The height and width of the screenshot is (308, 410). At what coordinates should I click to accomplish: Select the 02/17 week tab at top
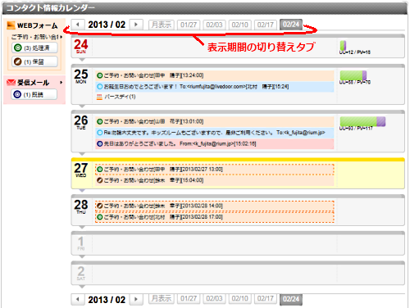click(266, 25)
